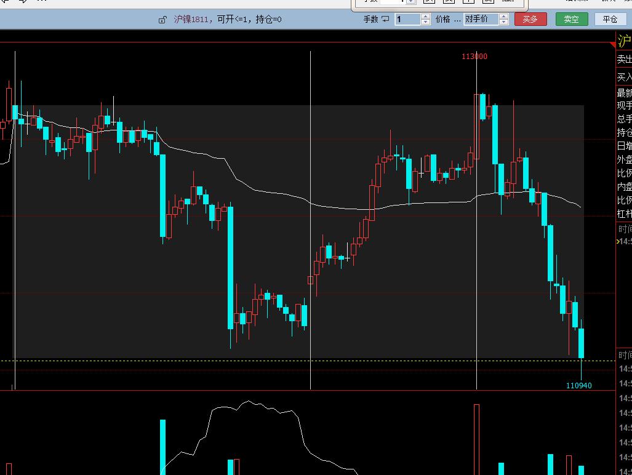Viewport: 632px width, 475px height.
Task: Click the 买多 buy-long button
Action: tap(530, 19)
